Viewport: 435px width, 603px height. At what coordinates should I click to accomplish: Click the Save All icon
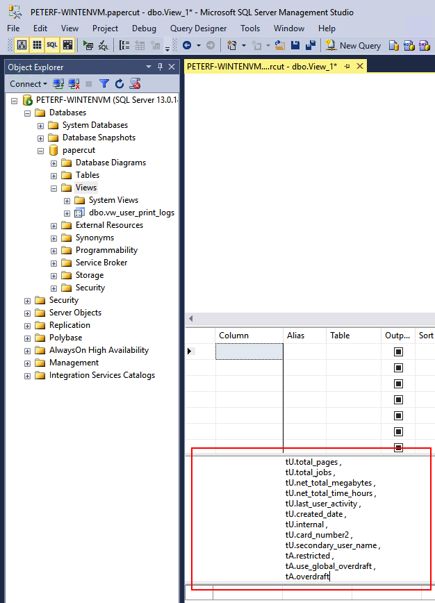tap(311, 45)
